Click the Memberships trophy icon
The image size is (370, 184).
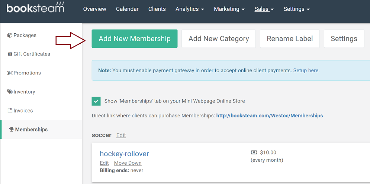point(12,129)
